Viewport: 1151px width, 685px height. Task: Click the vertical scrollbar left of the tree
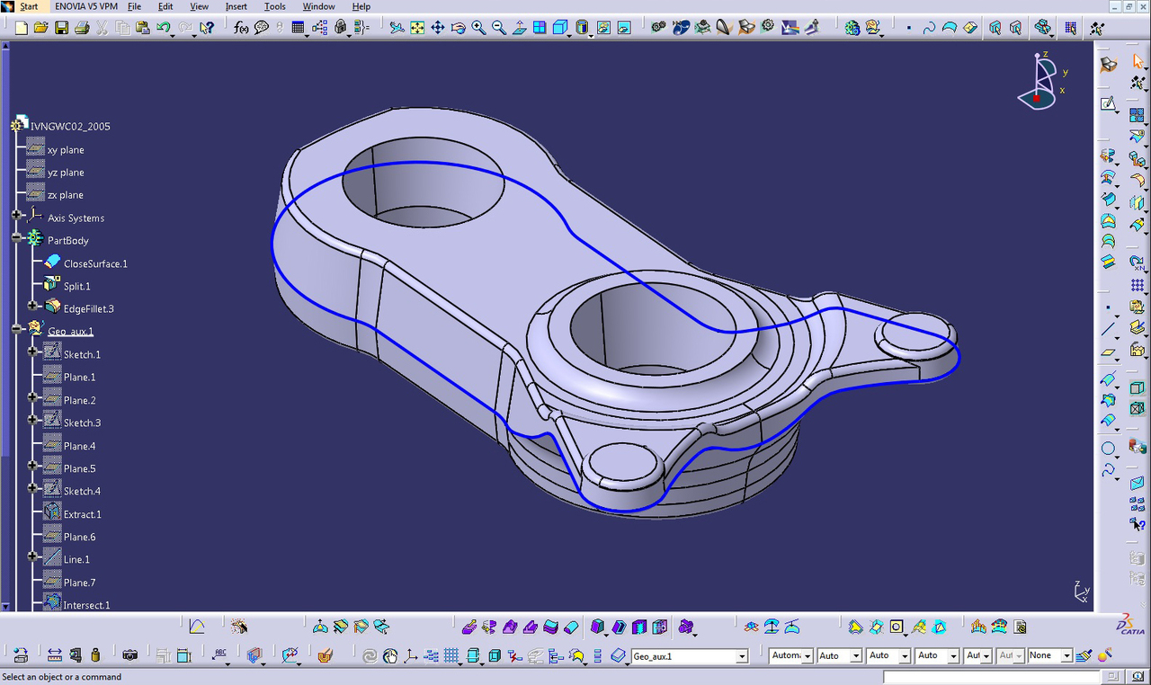[5, 324]
